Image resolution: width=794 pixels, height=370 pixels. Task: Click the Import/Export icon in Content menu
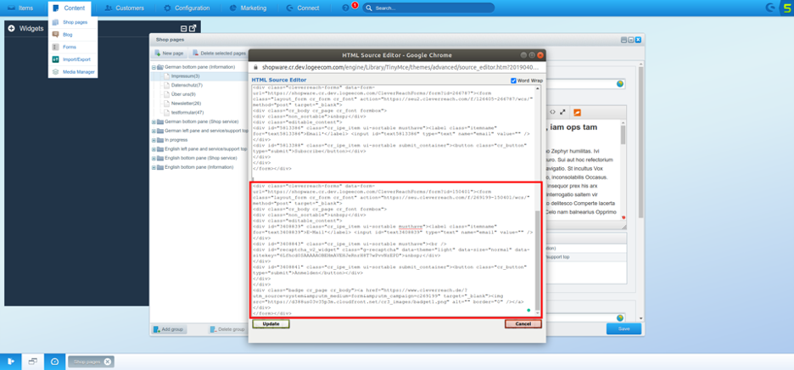tap(56, 59)
